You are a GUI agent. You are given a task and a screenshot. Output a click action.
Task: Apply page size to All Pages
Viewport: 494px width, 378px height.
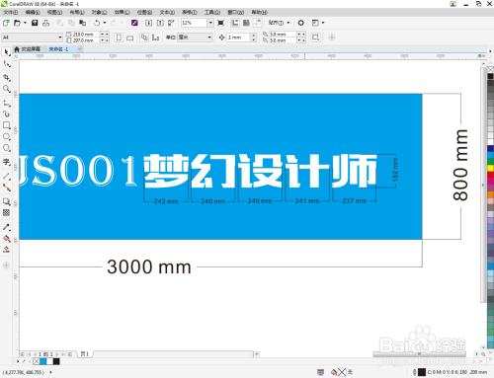pyautogui.click(x=144, y=38)
